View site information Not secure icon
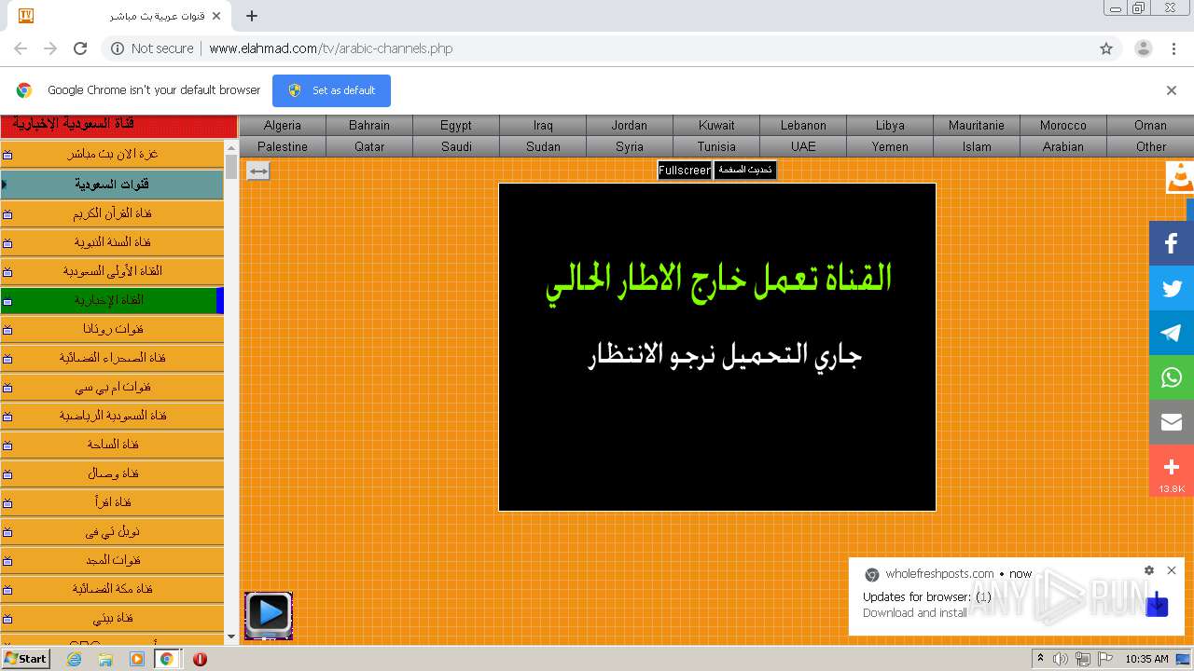This screenshot has height=671, width=1194. 118,48
